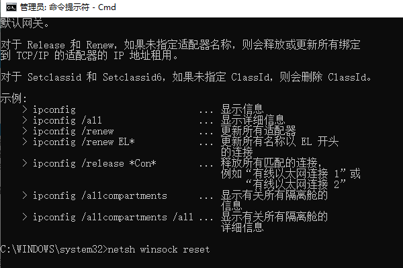The height and width of the screenshot is (268, 403).
Task: Click the C:\WINDOWS\system32> prompt text
Action: tap(54, 249)
